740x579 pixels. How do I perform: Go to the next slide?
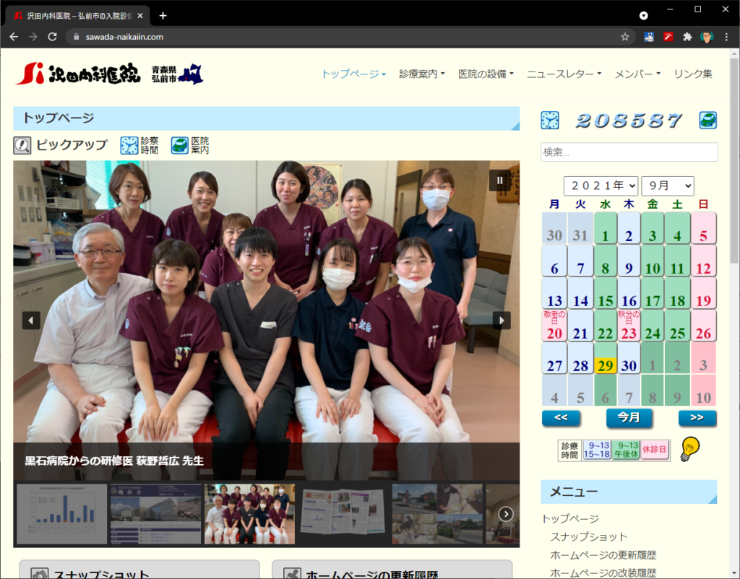502,321
